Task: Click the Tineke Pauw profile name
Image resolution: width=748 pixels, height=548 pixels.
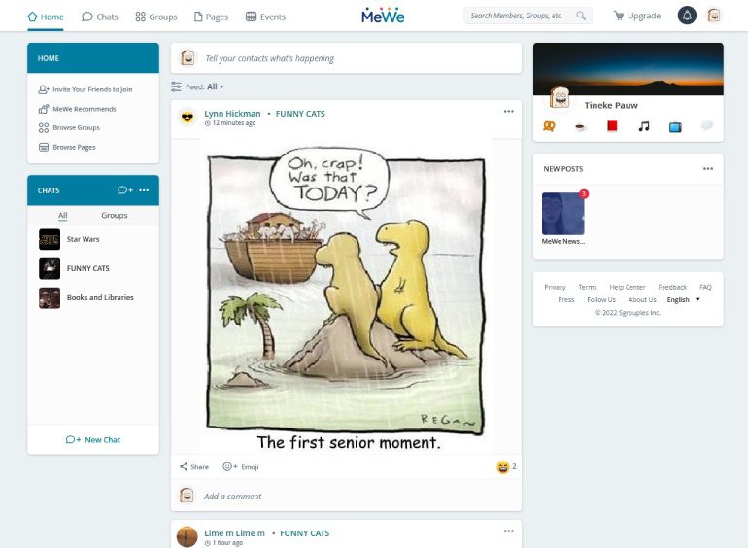Action: pos(611,105)
